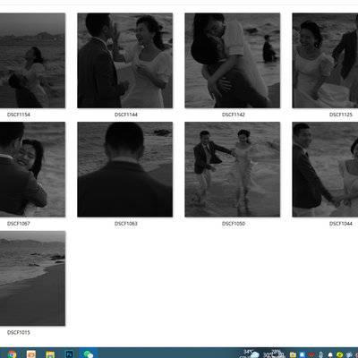358x358 pixels.
Task: Click the file name DSCF1063
Action: 126,224
